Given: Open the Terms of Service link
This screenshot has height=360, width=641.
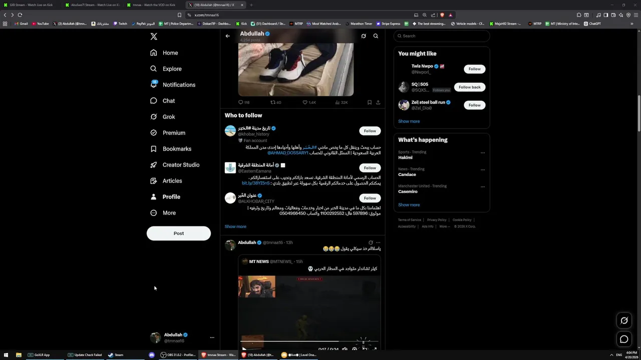Looking at the screenshot, I should [410, 220].
